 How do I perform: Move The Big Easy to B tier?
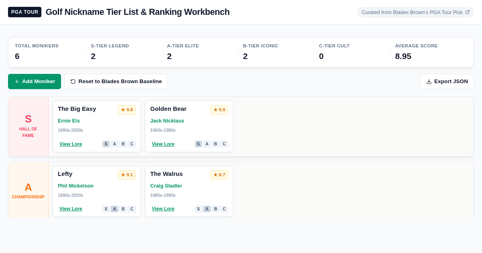point(123,144)
